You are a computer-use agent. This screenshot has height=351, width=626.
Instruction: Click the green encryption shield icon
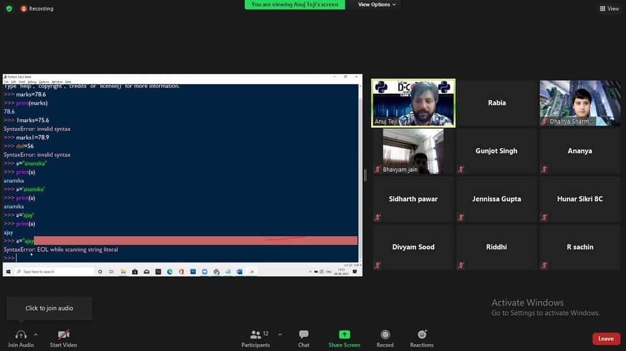[x=9, y=8]
